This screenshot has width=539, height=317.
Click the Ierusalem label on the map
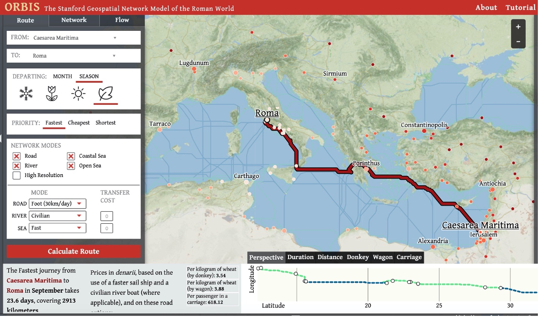484,234
